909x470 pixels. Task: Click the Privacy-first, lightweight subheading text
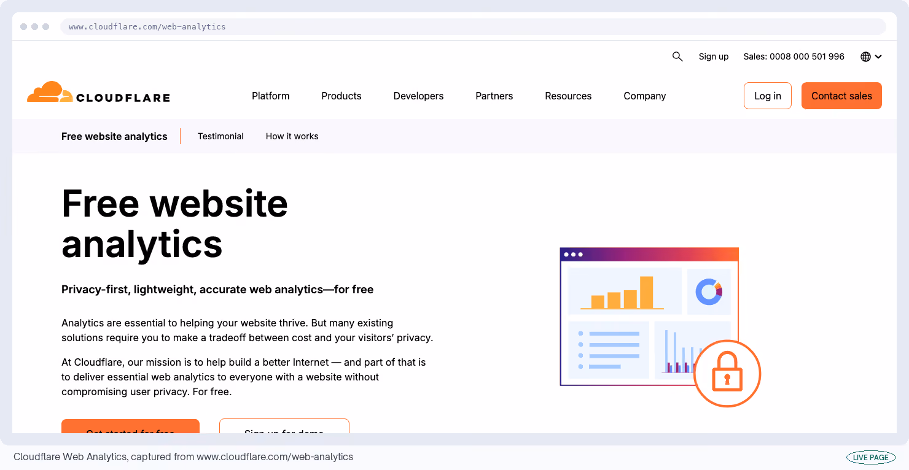pyautogui.click(x=217, y=289)
